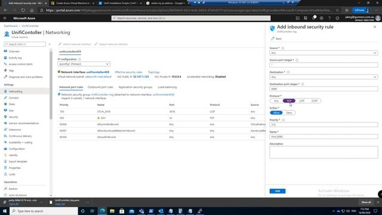This screenshot has width=382, height=215.
Task: Open Overview in the VM sidebar
Action: (14, 51)
